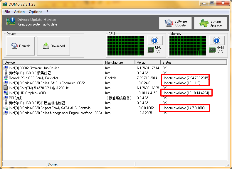Click the CPU usage graph

pos(126,46)
